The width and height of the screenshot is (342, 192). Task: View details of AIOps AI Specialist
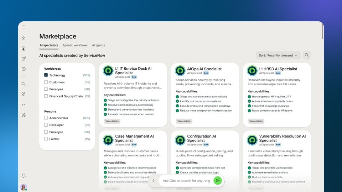(184, 121)
